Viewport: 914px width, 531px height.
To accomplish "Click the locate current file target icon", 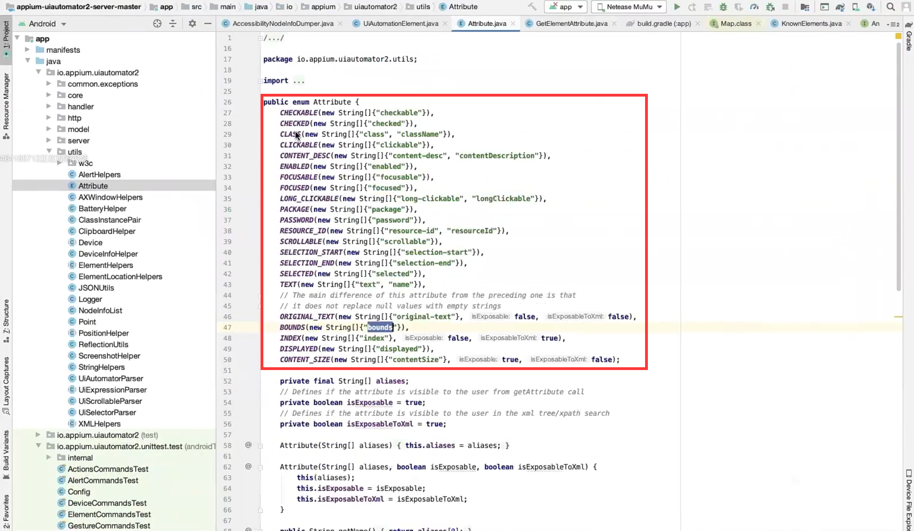I will (157, 23).
